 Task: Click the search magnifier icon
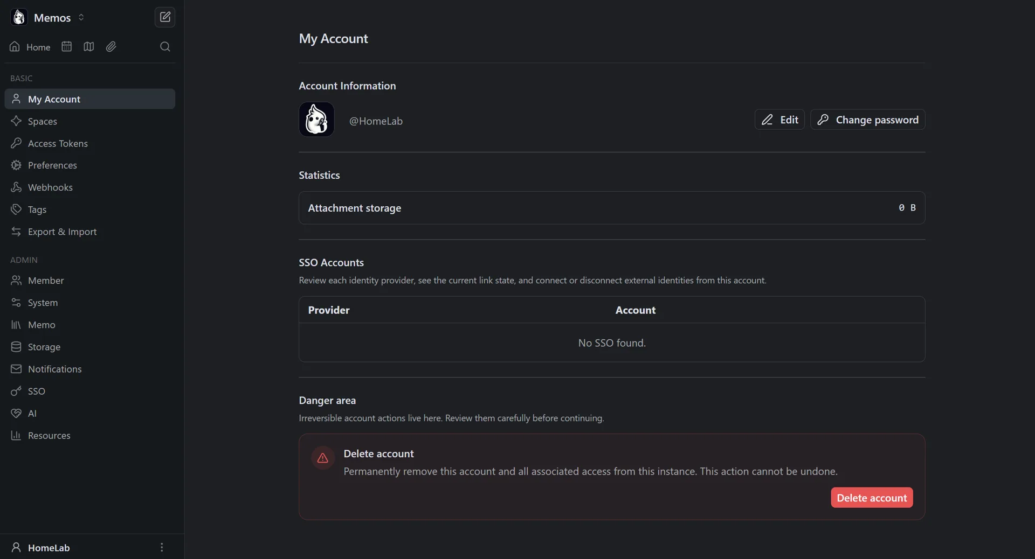click(165, 47)
